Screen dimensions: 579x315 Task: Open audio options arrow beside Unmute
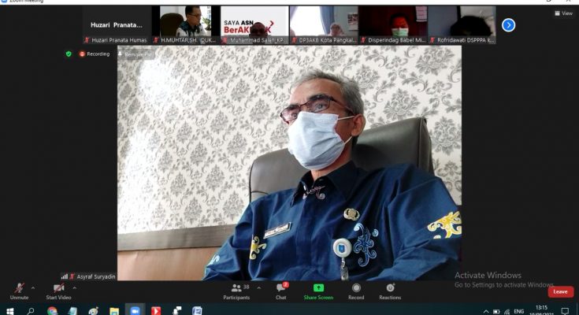(33, 287)
